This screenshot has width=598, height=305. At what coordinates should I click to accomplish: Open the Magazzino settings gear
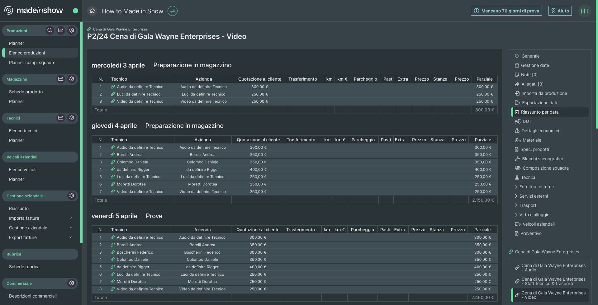tap(72, 79)
